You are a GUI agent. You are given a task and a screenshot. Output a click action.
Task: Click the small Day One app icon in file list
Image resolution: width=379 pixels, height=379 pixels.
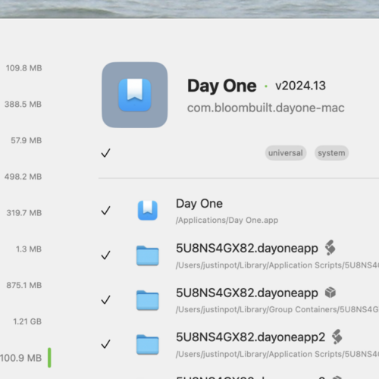[148, 210]
